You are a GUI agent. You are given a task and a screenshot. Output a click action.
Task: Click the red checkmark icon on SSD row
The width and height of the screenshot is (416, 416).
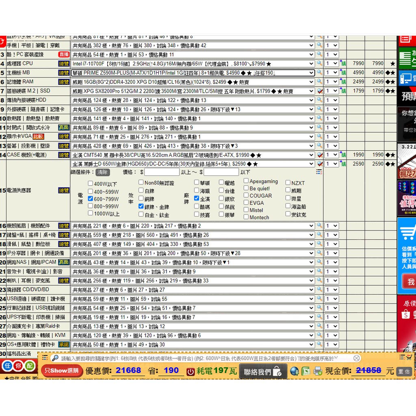320,91
